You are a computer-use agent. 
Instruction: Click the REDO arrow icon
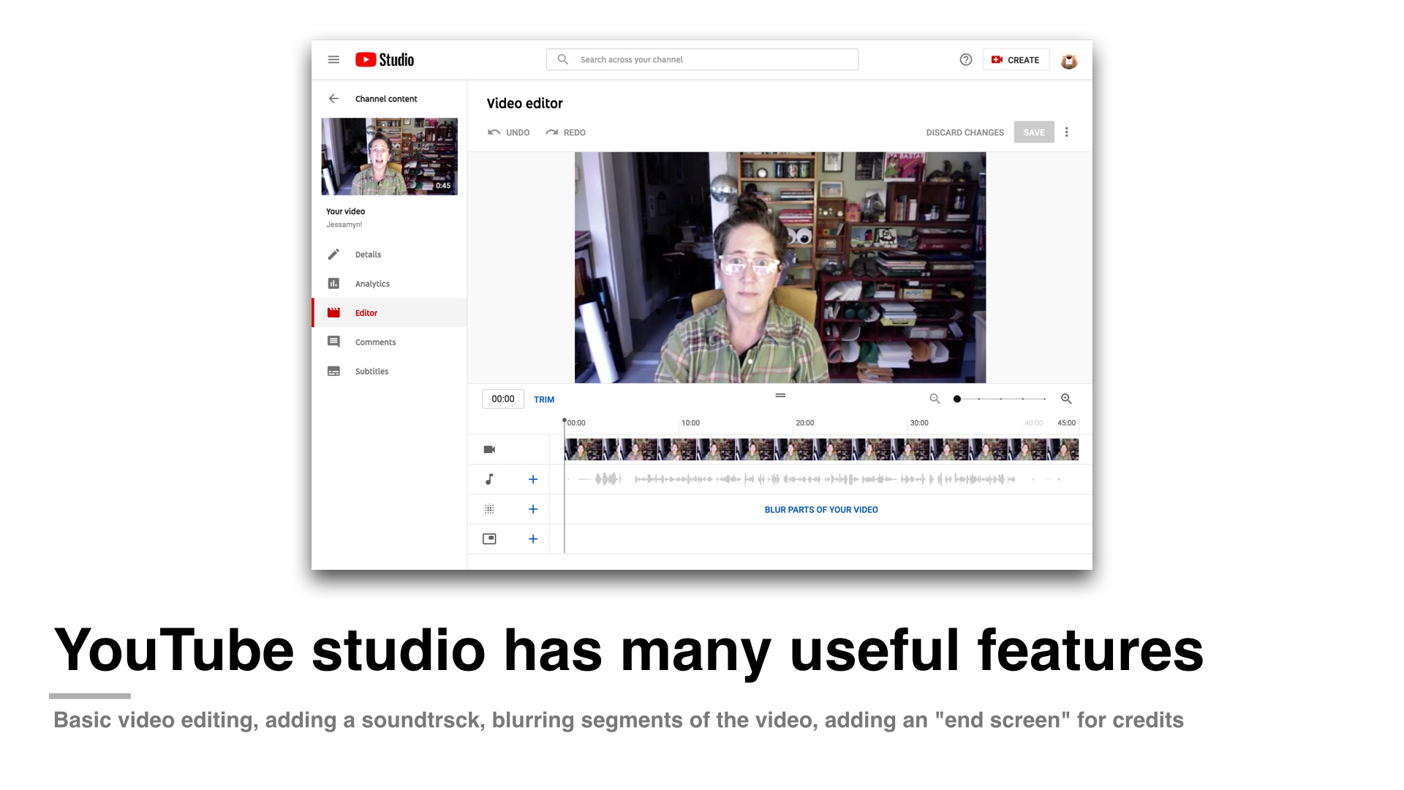pyautogui.click(x=551, y=132)
